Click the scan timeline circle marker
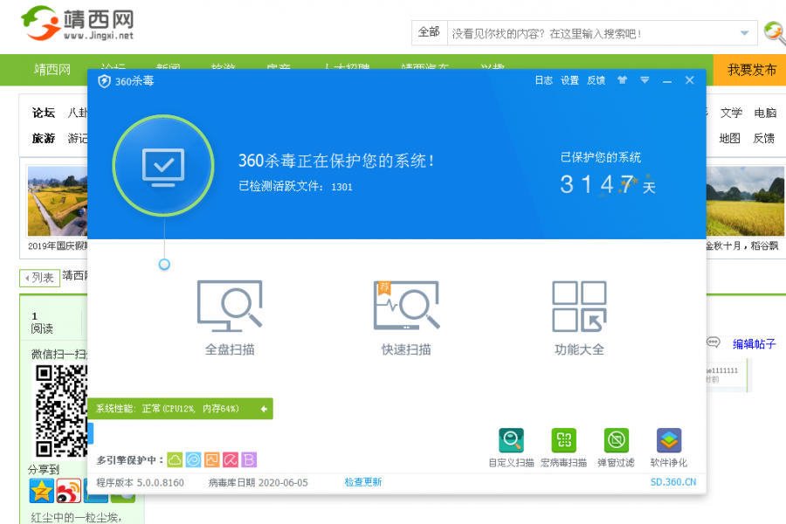 click(164, 265)
